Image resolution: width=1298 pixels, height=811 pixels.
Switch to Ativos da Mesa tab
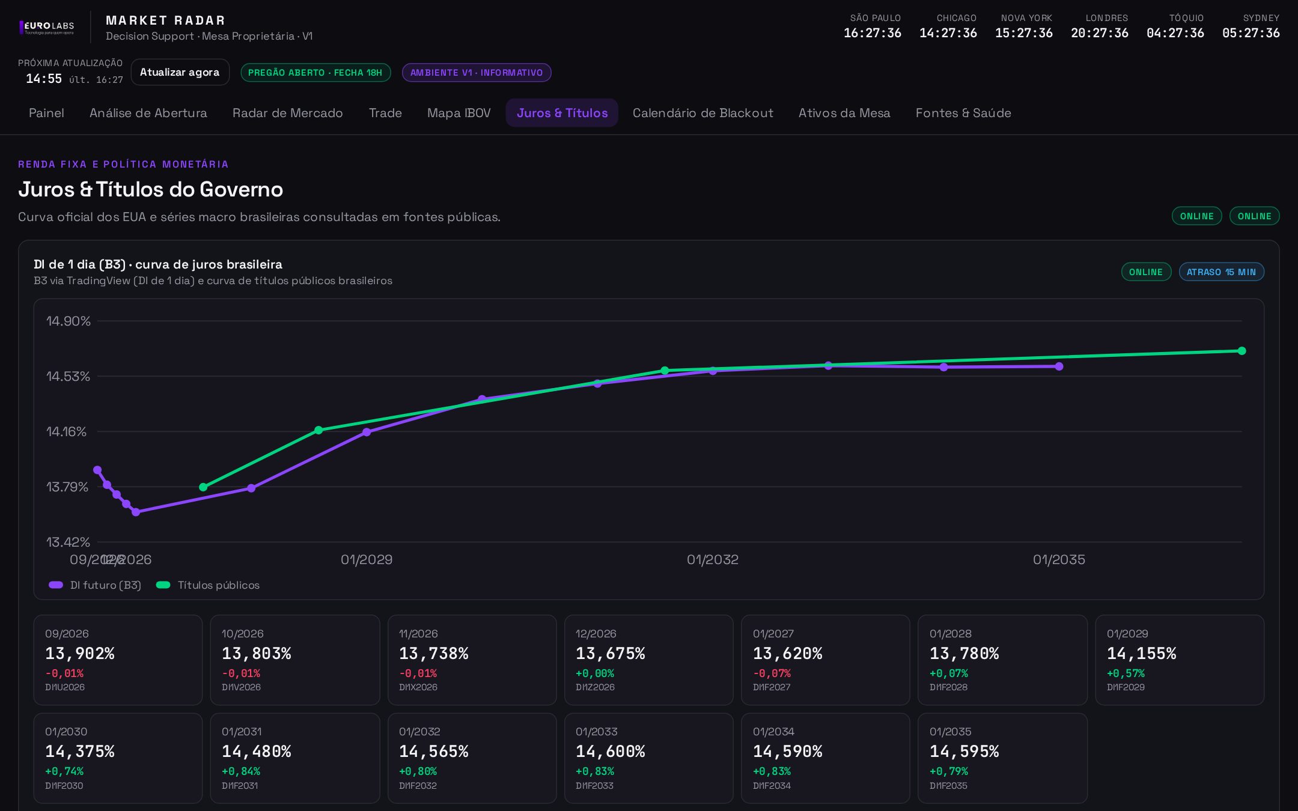click(x=844, y=113)
